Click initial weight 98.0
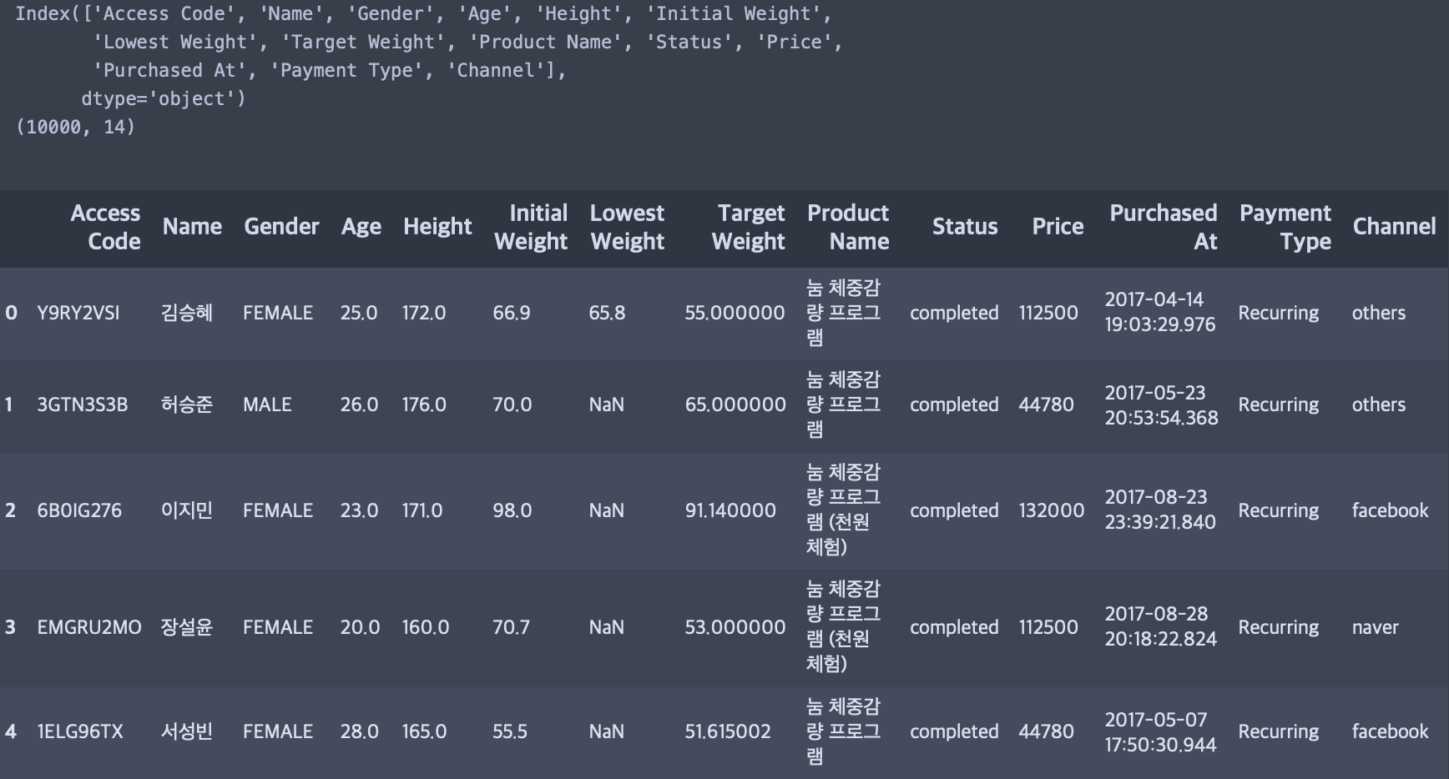1449x779 pixels. [512, 510]
